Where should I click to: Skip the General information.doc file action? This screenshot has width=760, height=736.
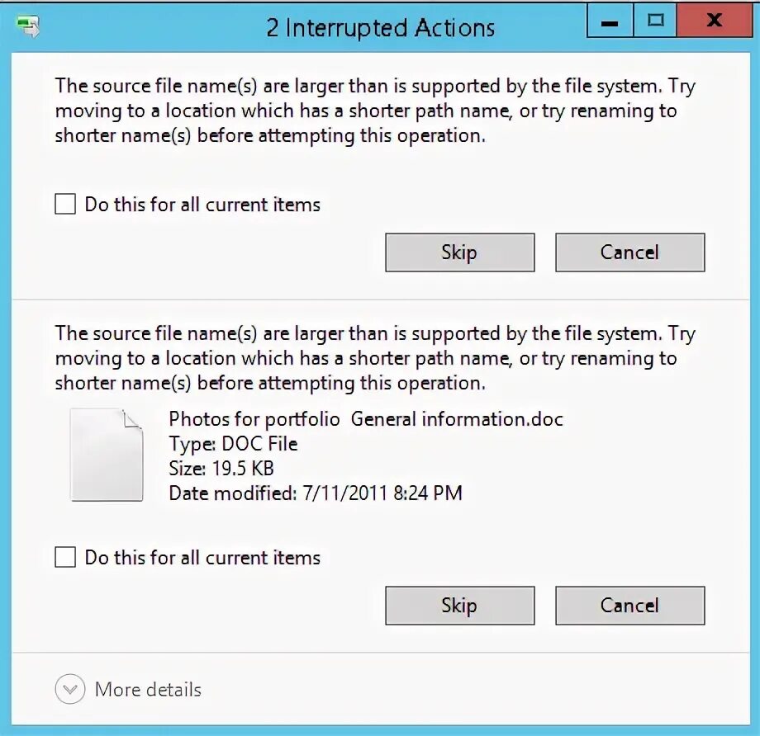point(460,606)
